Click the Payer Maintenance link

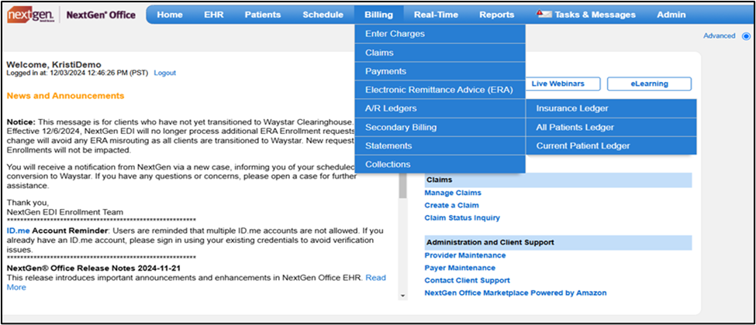click(460, 269)
